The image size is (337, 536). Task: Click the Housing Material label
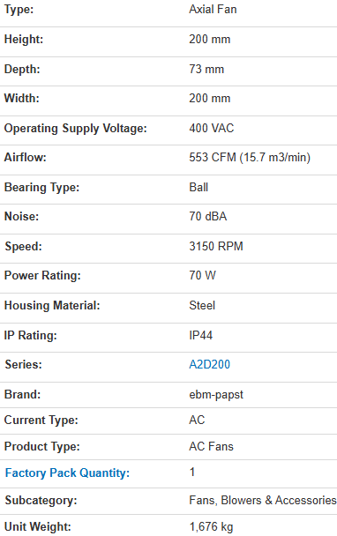click(x=52, y=306)
